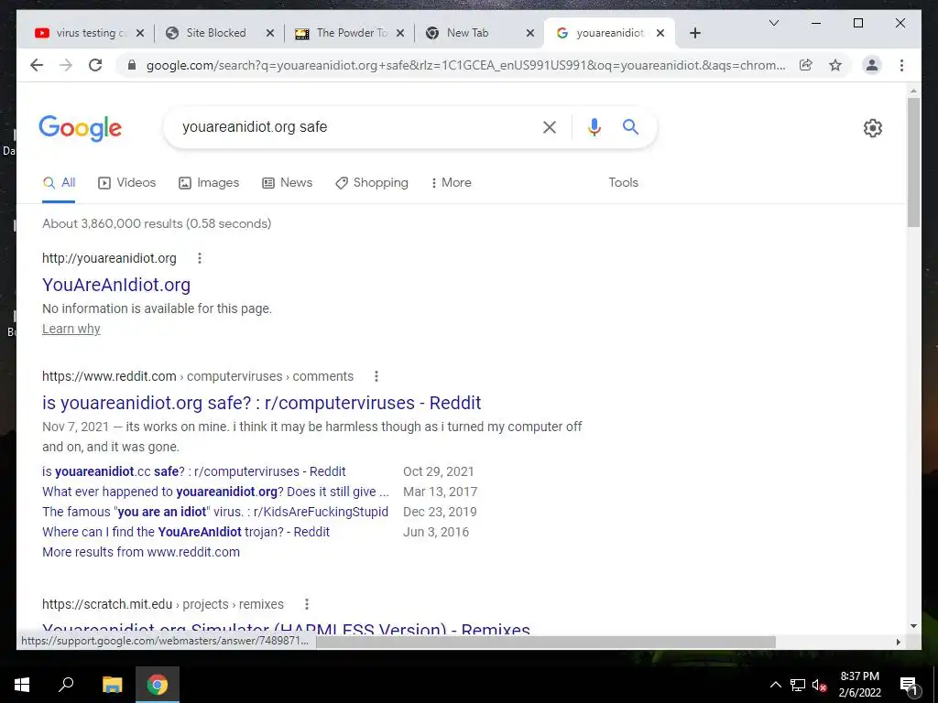Click the Learn why link
938x703 pixels.
71,330
